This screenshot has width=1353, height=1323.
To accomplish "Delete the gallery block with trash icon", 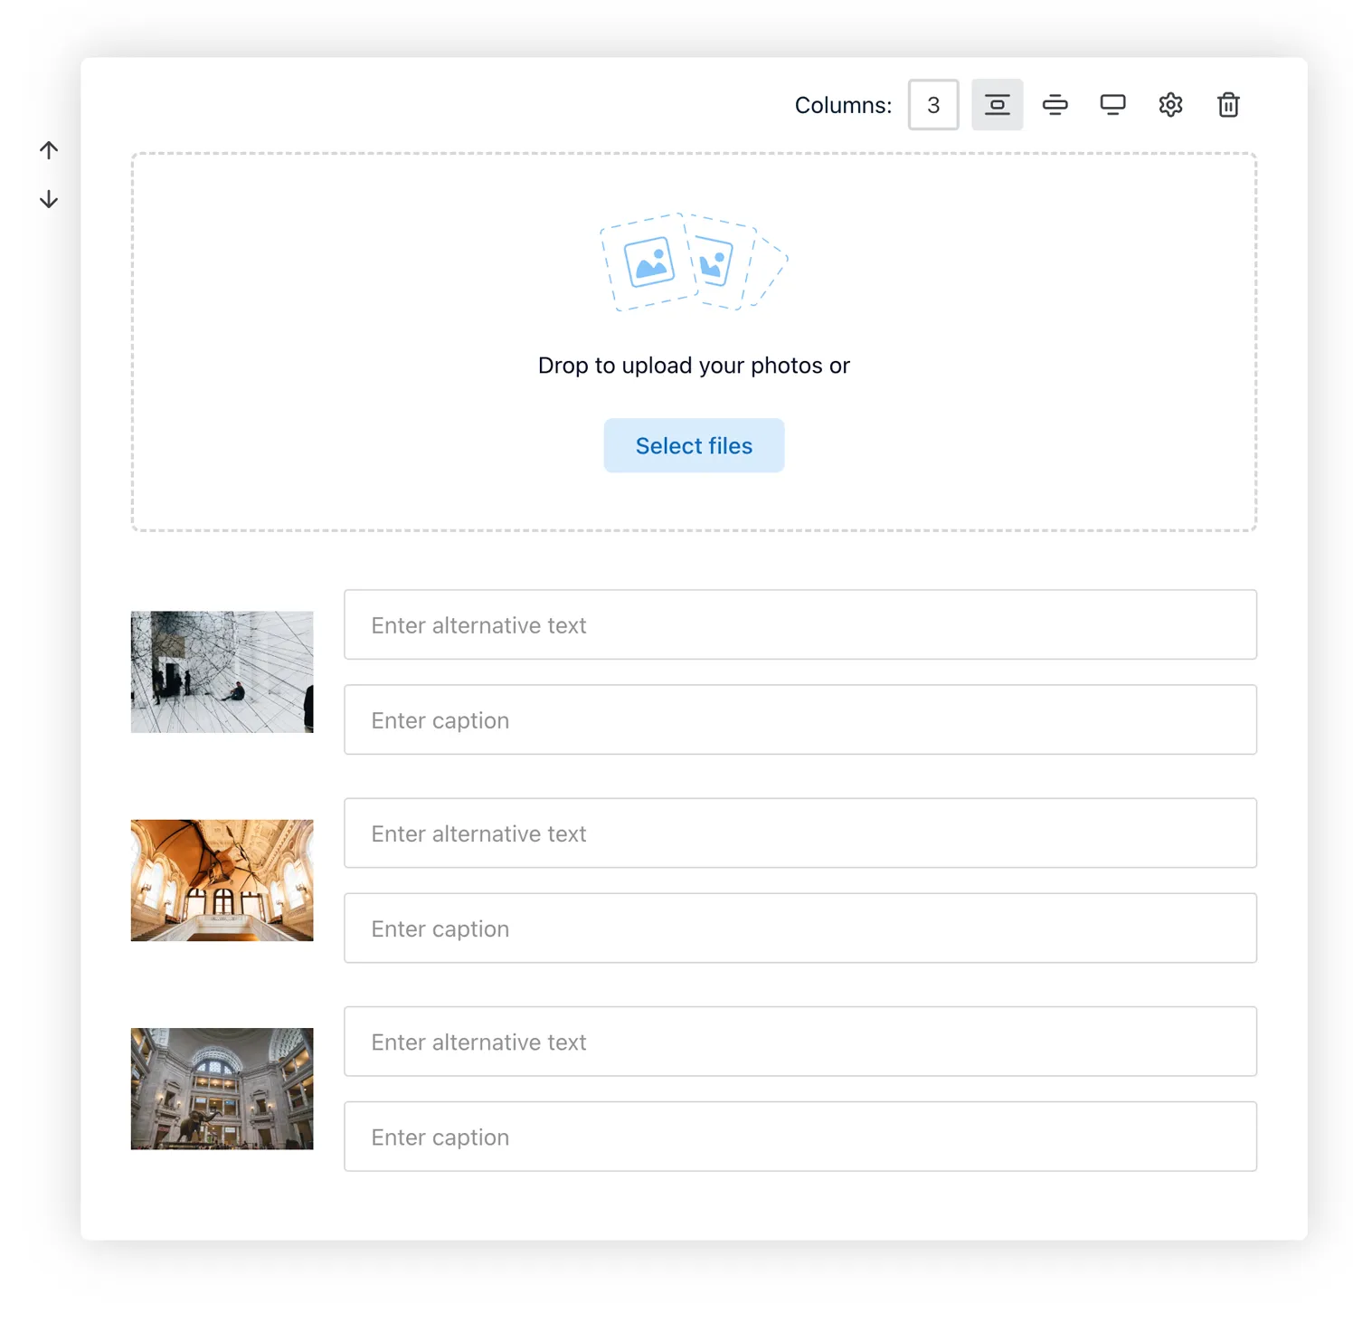I will (1228, 104).
